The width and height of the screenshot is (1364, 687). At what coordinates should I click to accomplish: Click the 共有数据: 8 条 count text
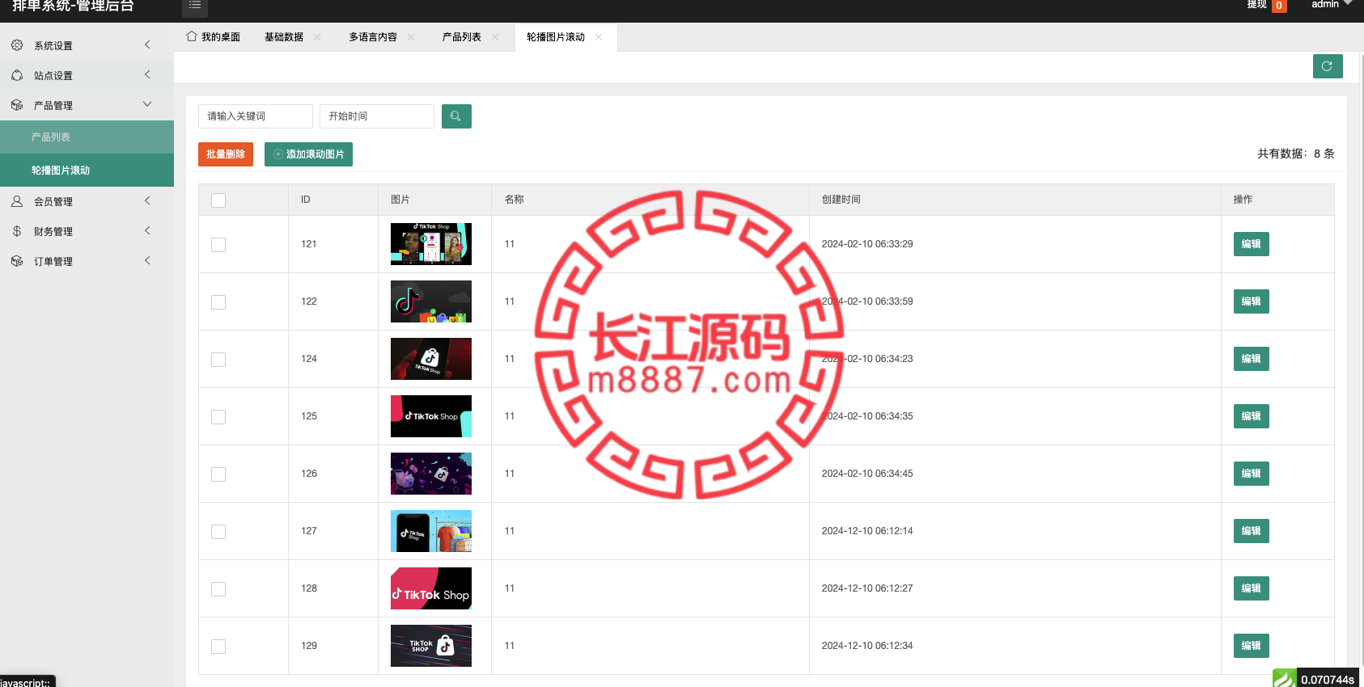pyautogui.click(x=1296, y=154)
